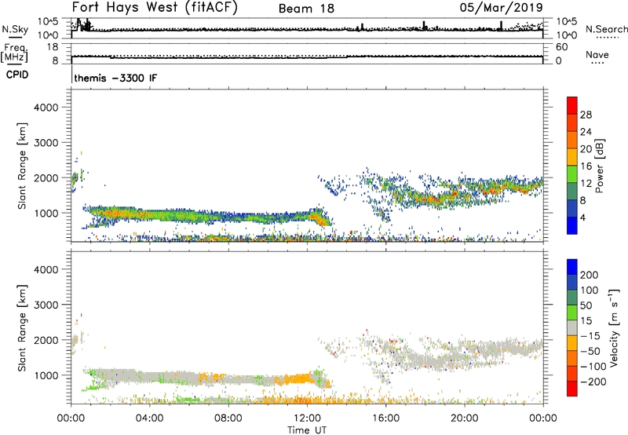Click the 'Nave' legend label

click(x=597, y=55)
